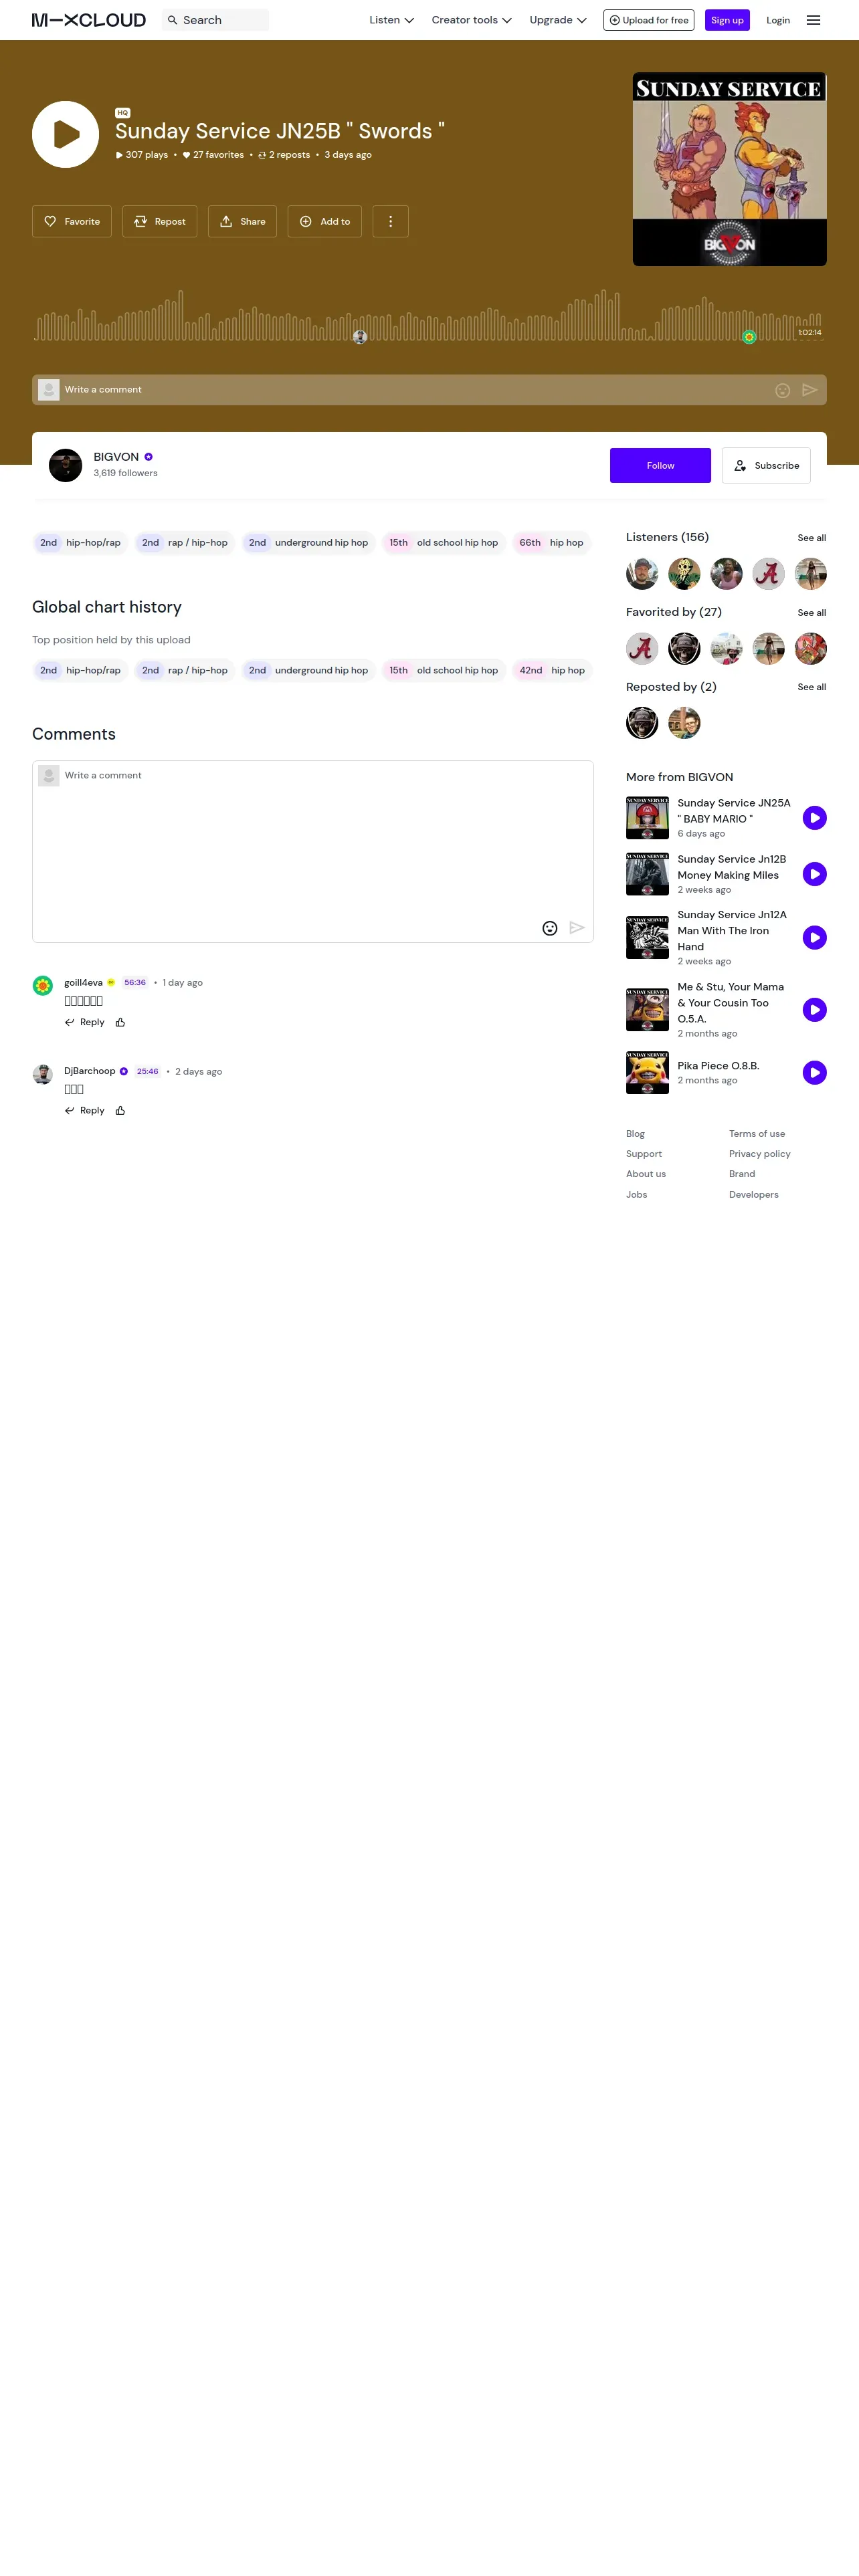The image size is (859, 2576).
Task: Open emoji picker in hero comment bar
Action: click(x=783, y=390)
